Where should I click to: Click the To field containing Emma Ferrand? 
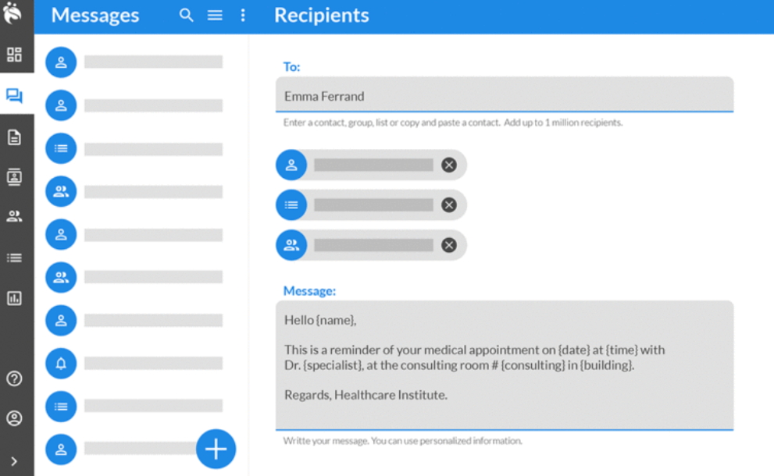tap(504, 96)
